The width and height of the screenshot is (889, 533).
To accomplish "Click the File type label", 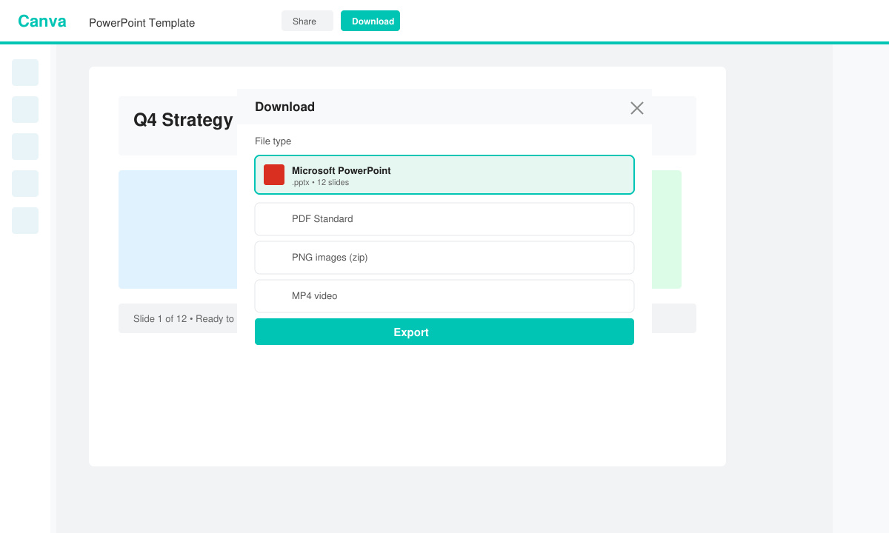I will pyautogui.click(x=273, y=141).
